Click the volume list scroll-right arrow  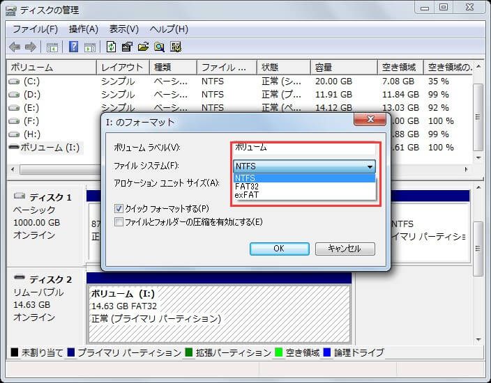coord(467,170)
